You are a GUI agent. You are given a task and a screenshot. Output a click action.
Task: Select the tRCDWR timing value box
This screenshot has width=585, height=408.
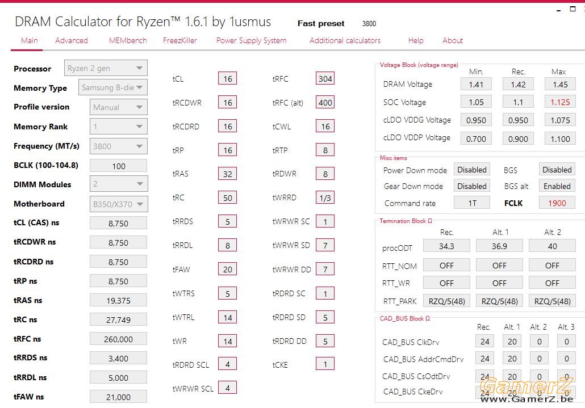(x=228, y=103)
